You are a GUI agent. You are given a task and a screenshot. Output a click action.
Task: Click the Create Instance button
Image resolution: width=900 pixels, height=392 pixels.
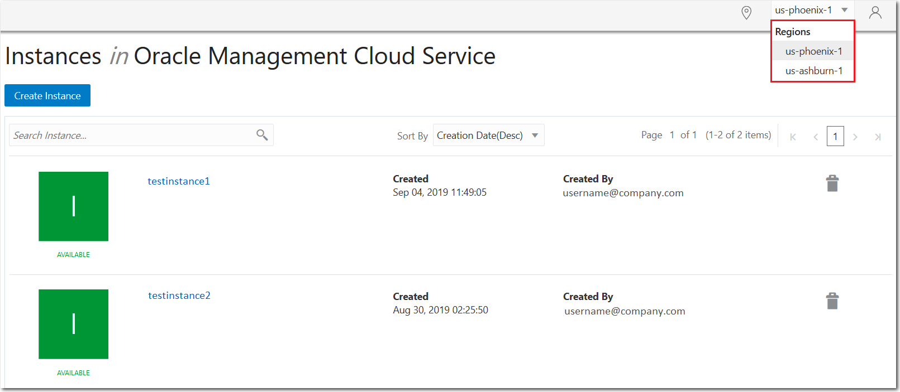coord(47,95)
